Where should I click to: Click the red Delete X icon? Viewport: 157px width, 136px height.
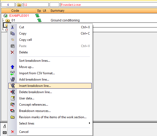13,52
